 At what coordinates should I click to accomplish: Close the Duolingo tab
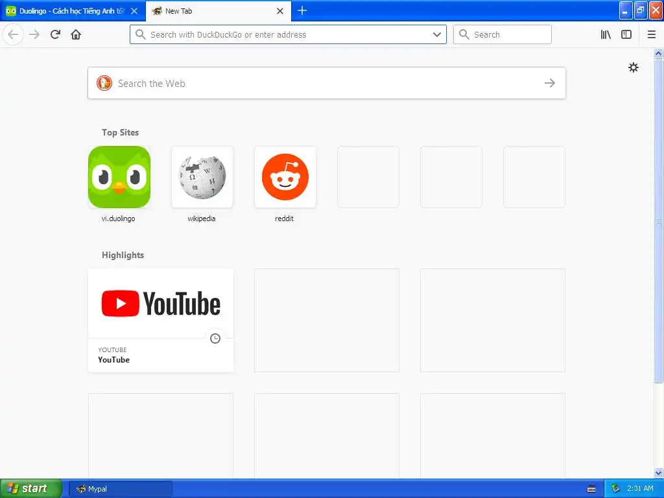tap(134, 11)
